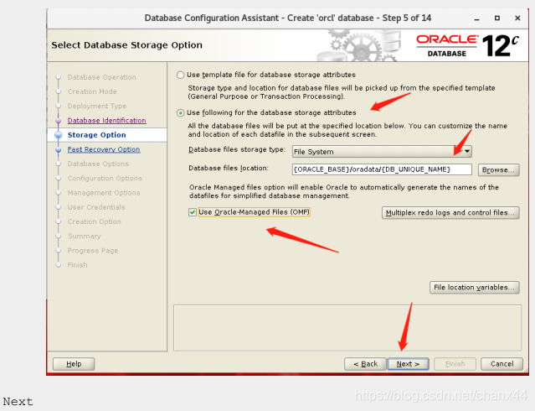Open the Fast Recovery Option step link
The height and width of the screenshot is (411, 535).
tap(104, 149)
